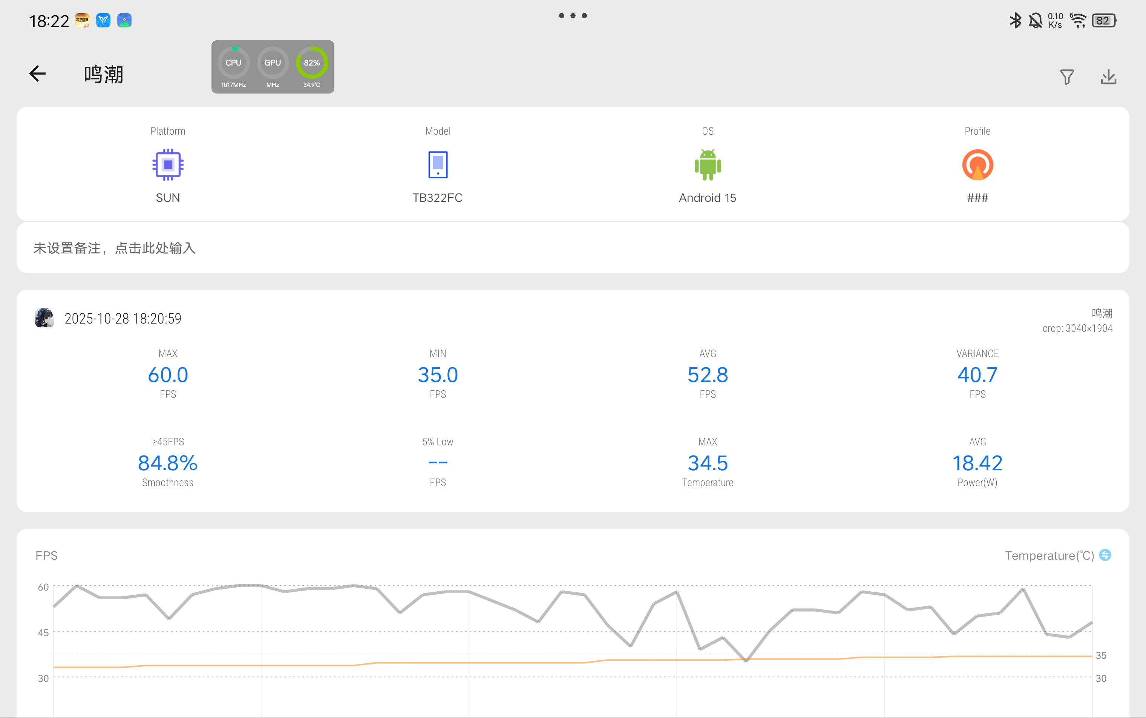
Task: Click the AVG 52.8 FPS value
Action: [707, 375]
